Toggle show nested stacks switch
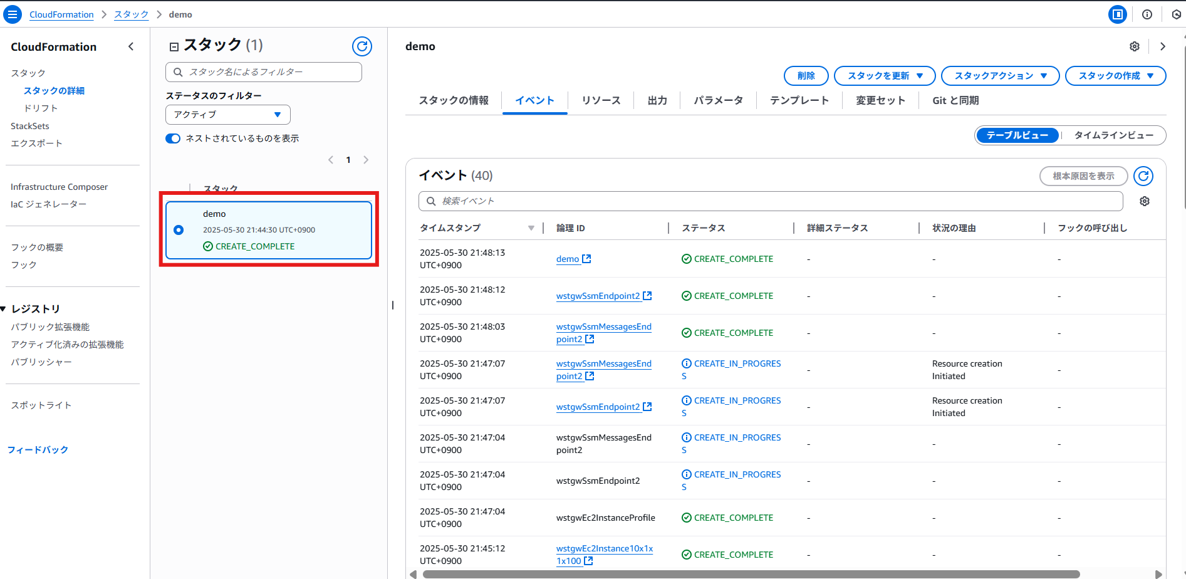 tap(173, 138)
